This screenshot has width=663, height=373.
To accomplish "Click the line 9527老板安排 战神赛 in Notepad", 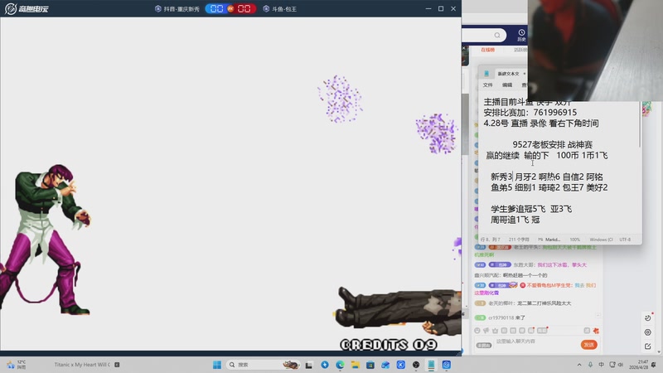I will pos(552,144).
